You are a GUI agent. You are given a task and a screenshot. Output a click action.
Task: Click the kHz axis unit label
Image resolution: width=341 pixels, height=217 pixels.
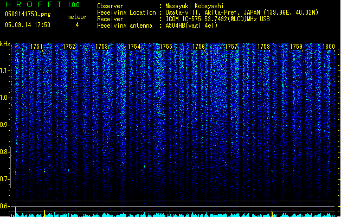click(x=5, y=44)
